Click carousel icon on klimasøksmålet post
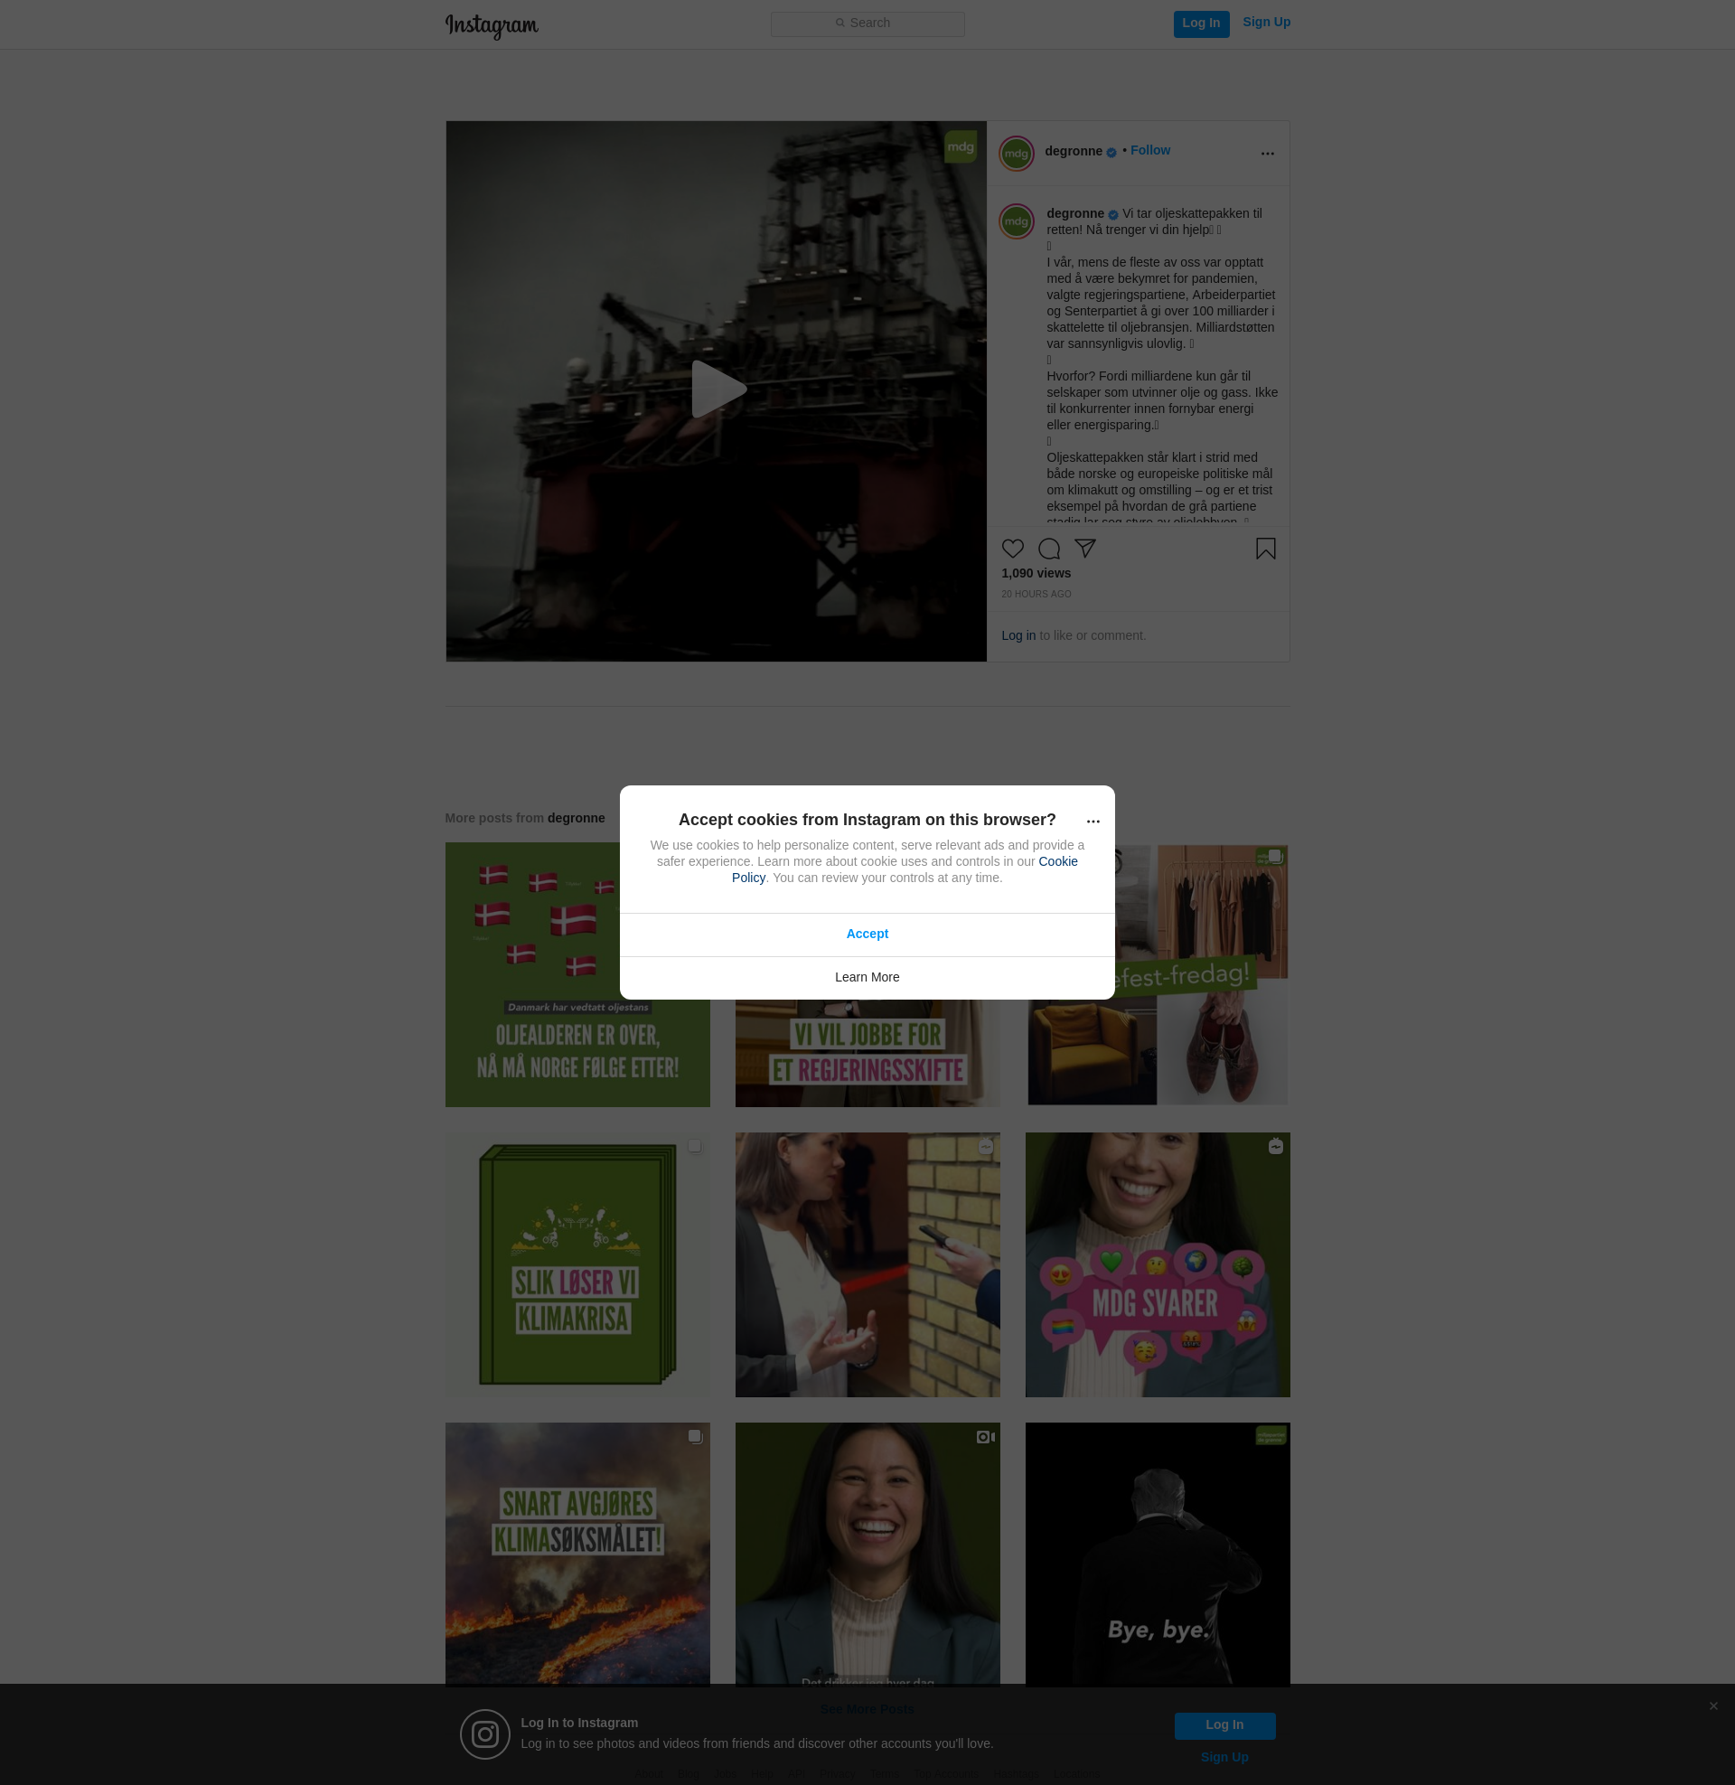This screenshot has height=1785, width=1735. (694, 1436)
